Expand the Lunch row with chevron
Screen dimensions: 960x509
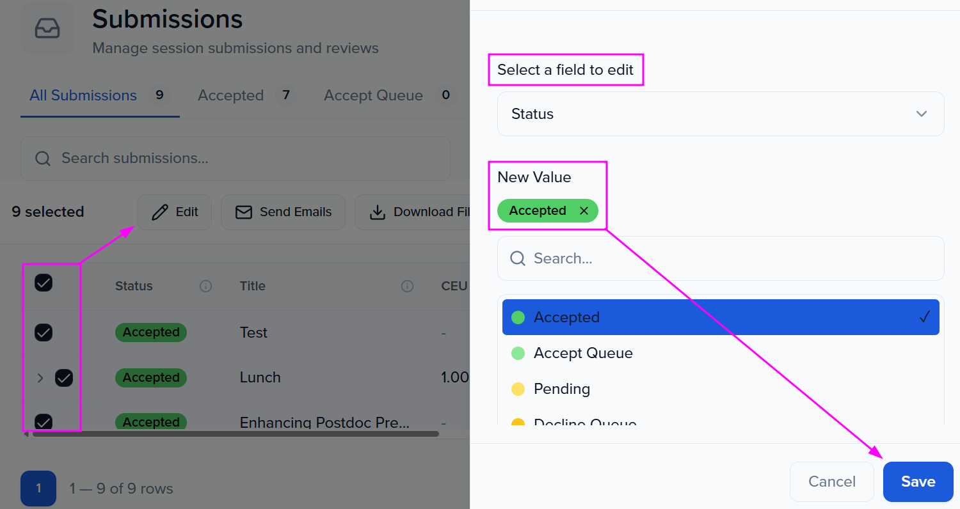click(x=40, y=378)
